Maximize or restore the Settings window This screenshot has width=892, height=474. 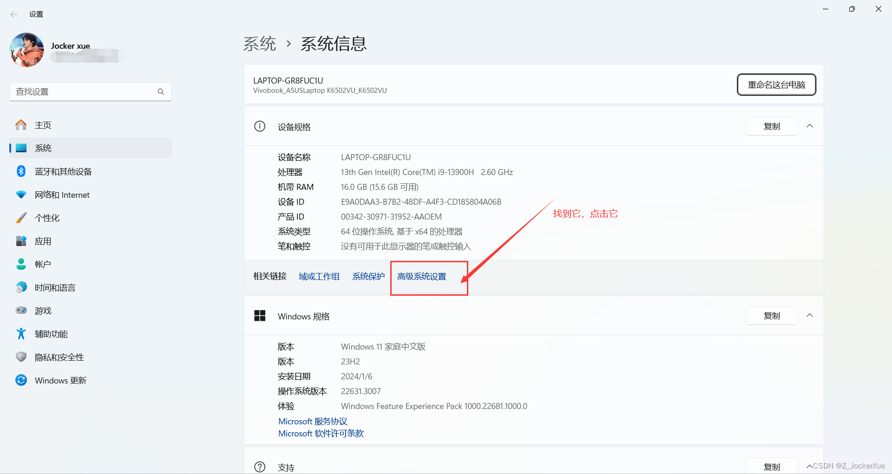coord(852,9)
